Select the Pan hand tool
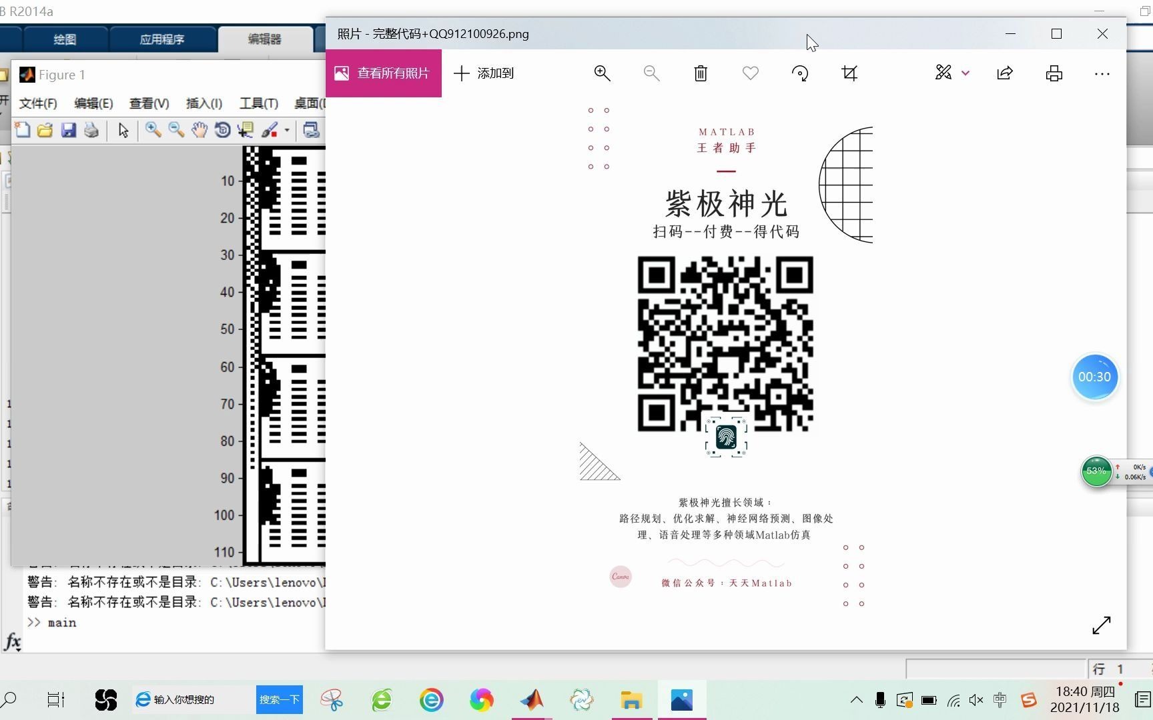 point(200,130)
